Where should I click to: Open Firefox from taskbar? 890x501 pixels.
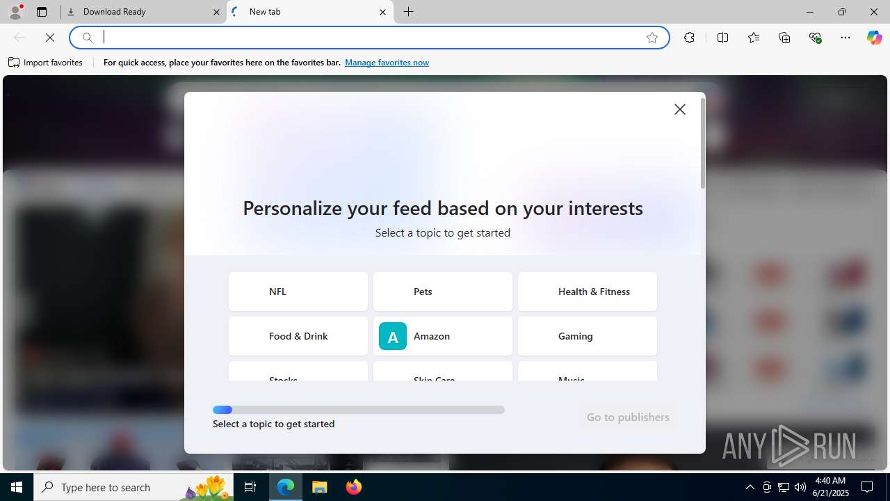[353, 487]
